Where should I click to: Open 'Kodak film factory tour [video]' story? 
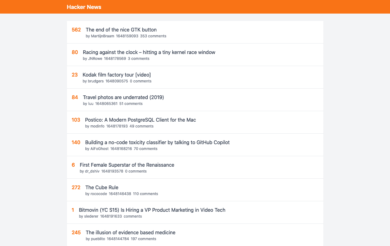point(117,75)
